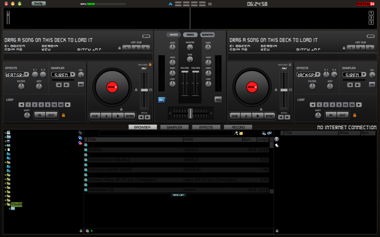Toggle the left deck Keylock padlock
Viewport: 380px width, 237px height.
(150, 64)
